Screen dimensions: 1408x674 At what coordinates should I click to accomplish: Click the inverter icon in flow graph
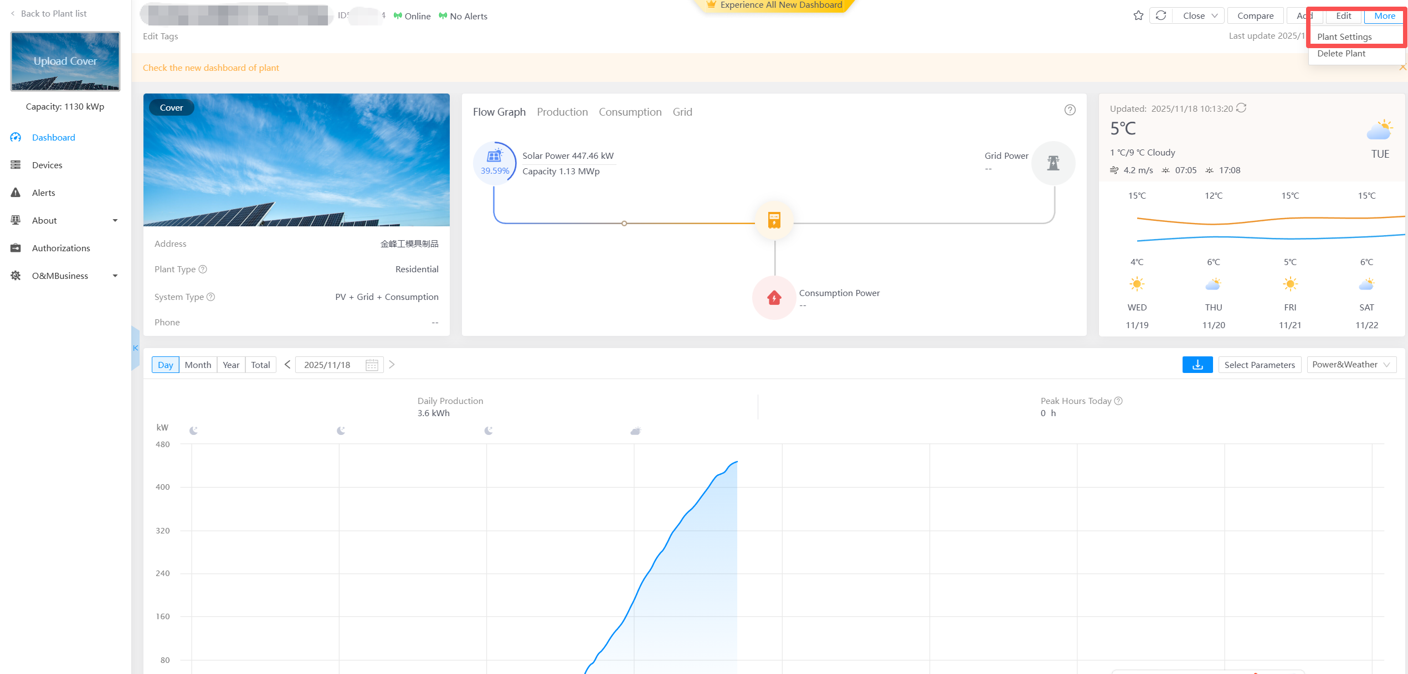[x=774, y=220]
